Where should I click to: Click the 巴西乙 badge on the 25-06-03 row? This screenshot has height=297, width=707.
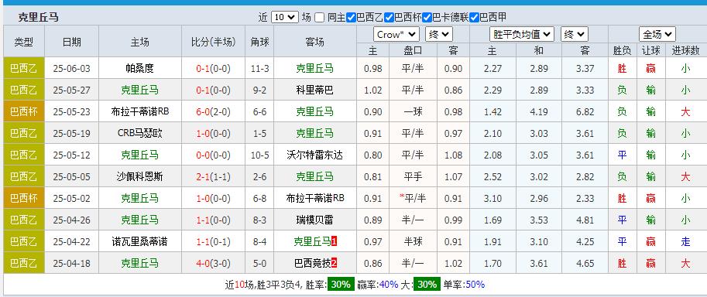pos(24,69)
